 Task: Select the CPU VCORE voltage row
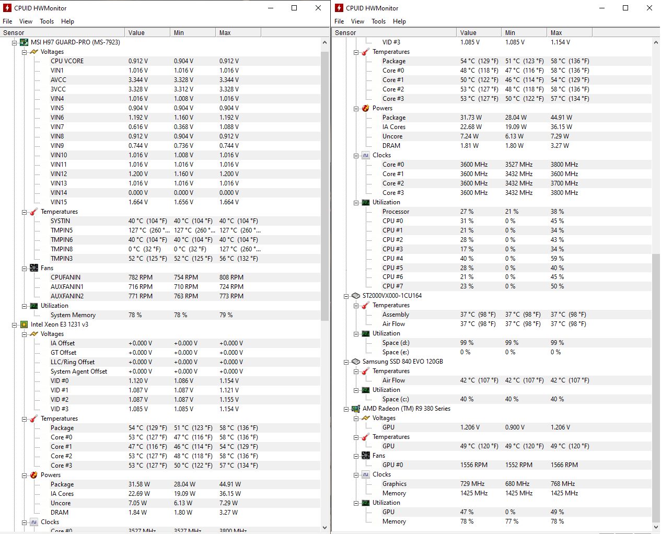(x=67, y=61)
